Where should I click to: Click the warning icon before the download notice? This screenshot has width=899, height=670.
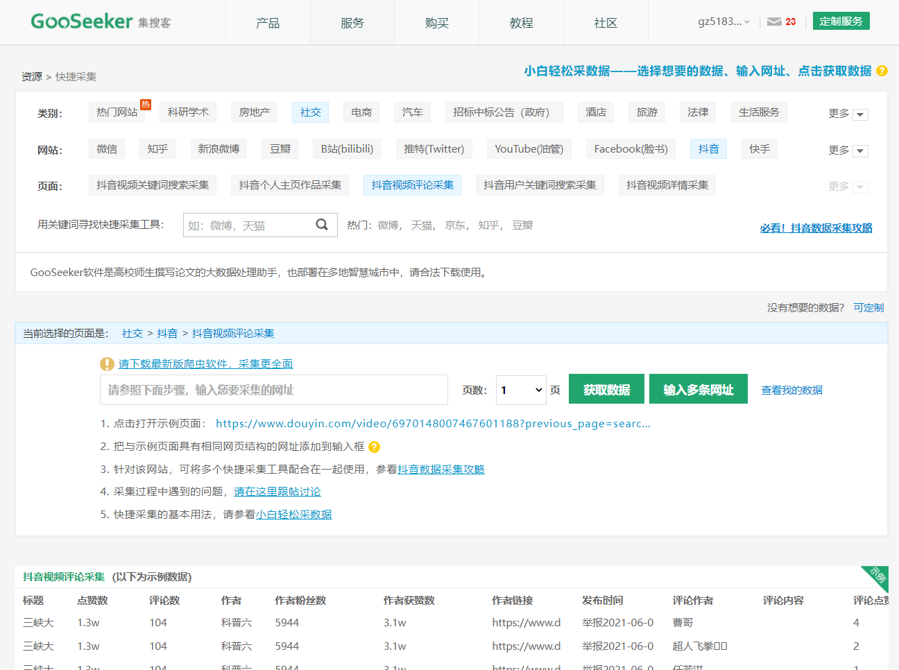tap(107, 363)
